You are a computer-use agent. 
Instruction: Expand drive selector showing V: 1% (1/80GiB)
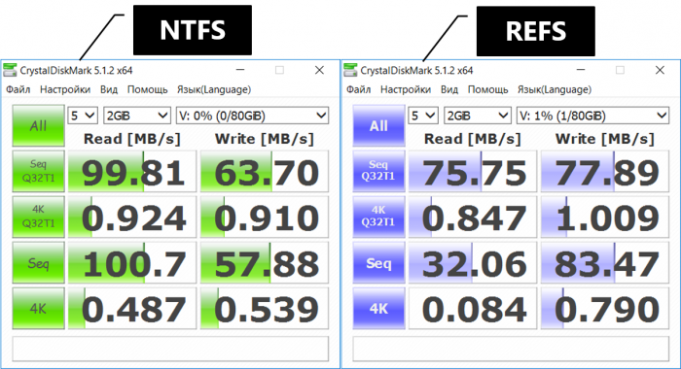click(x=592, y=116)
